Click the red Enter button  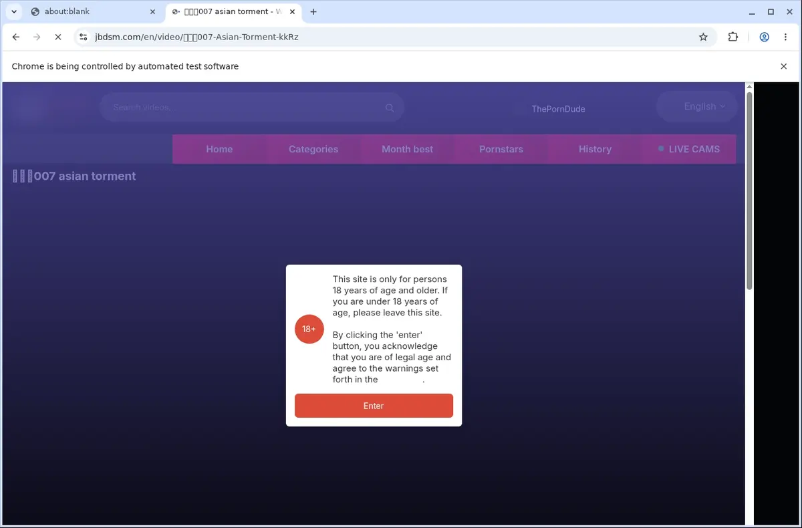tap(374, 406)
